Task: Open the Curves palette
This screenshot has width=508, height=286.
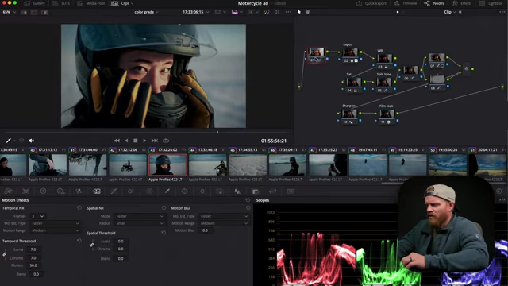Action: [114, 191]
